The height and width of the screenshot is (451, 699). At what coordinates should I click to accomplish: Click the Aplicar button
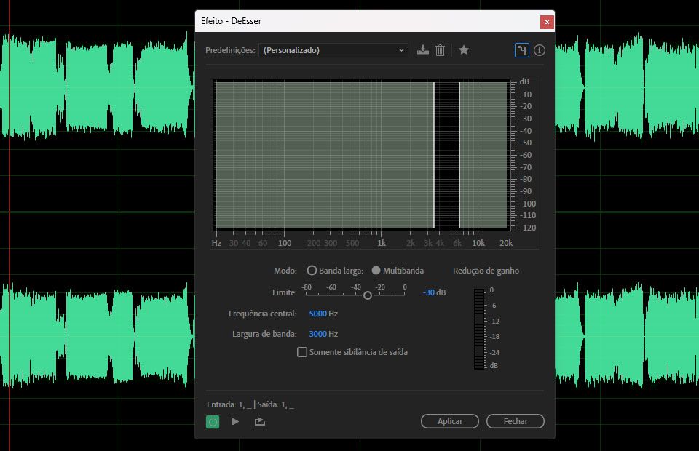450,421
